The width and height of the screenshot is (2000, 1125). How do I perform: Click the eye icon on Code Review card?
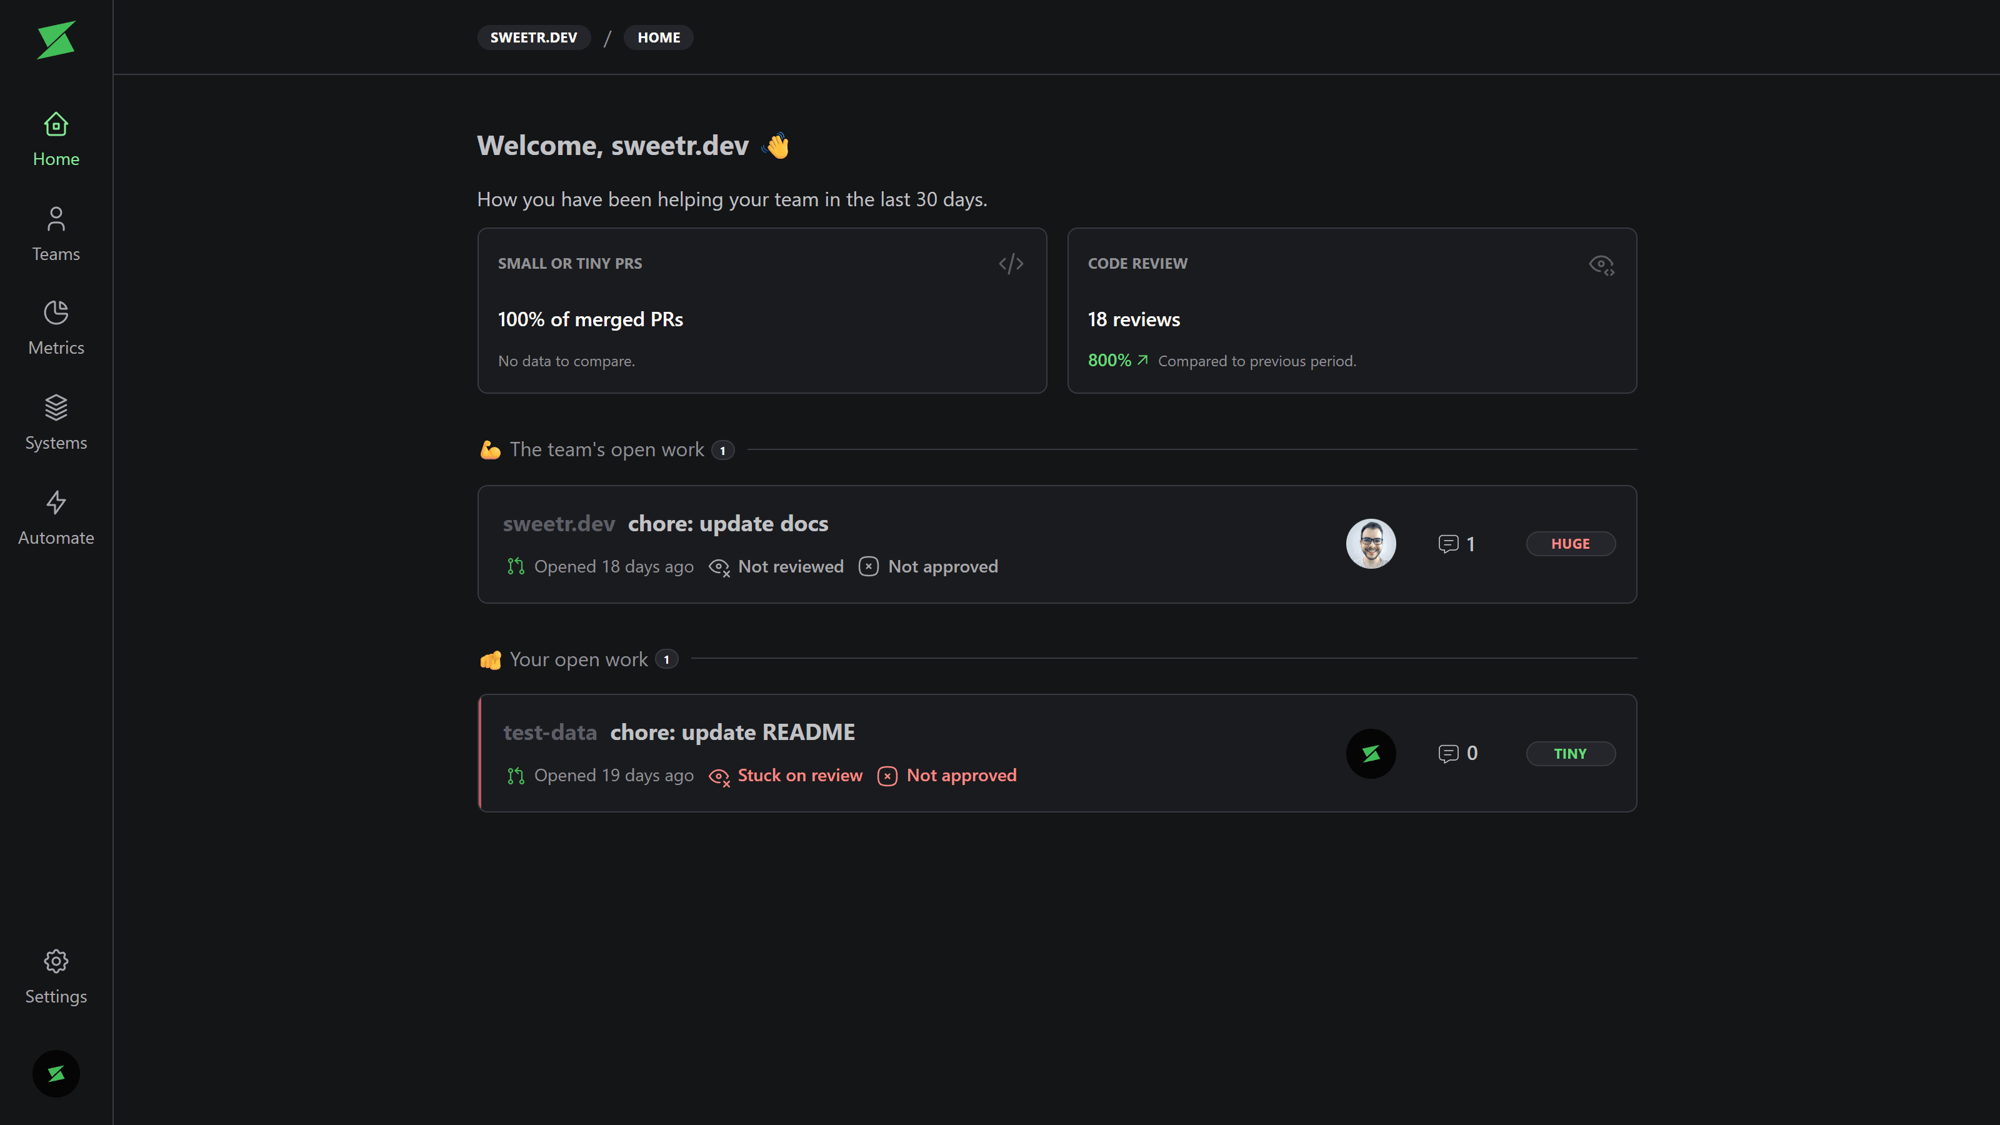[1601, 265]
